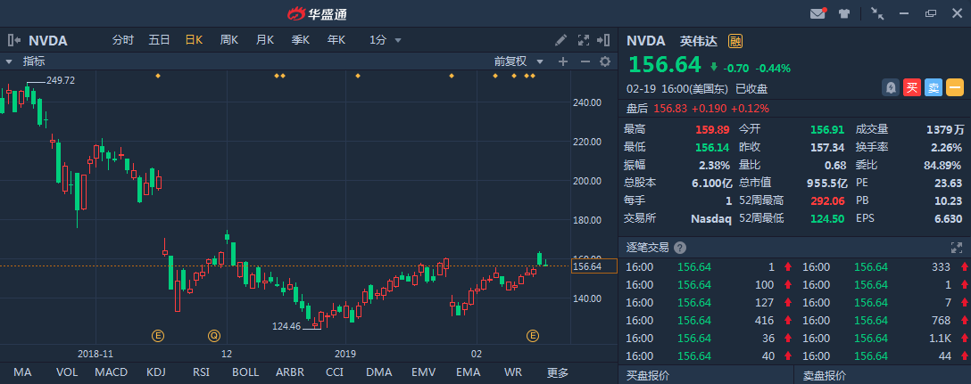Open the mail messages icon

coord(818,13)
